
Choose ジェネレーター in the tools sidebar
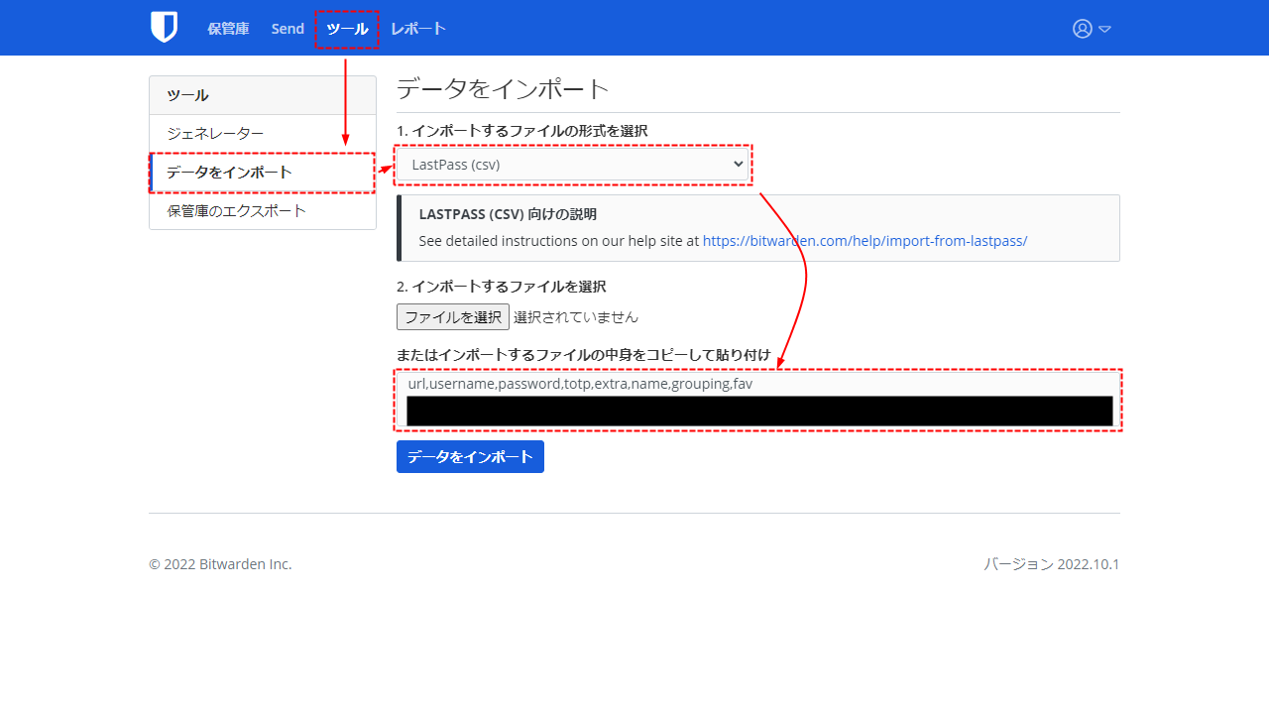263,134
